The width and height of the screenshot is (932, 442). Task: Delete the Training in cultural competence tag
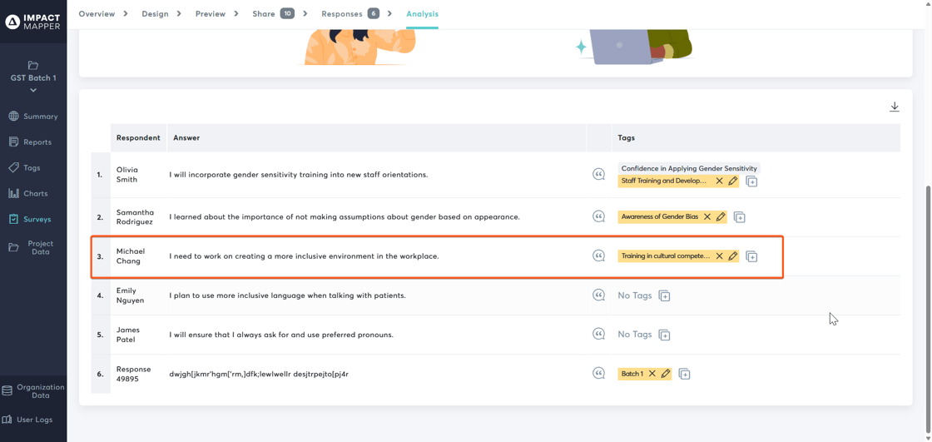[719, 256]
